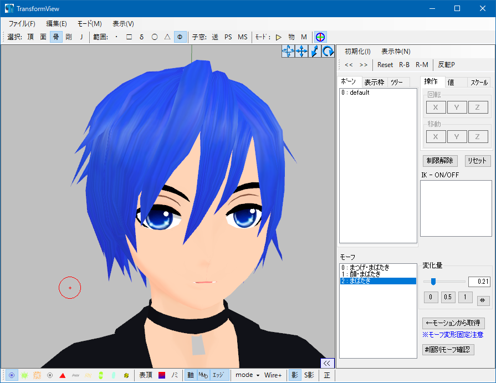Toggle the colored crosshair manipulator icon
Viewport: 496px width, 383px height.
320,37
